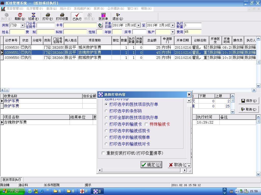261x195 pixels.
Task: Select the 航城救护车费 table row
Action: (x=129, y=58)
